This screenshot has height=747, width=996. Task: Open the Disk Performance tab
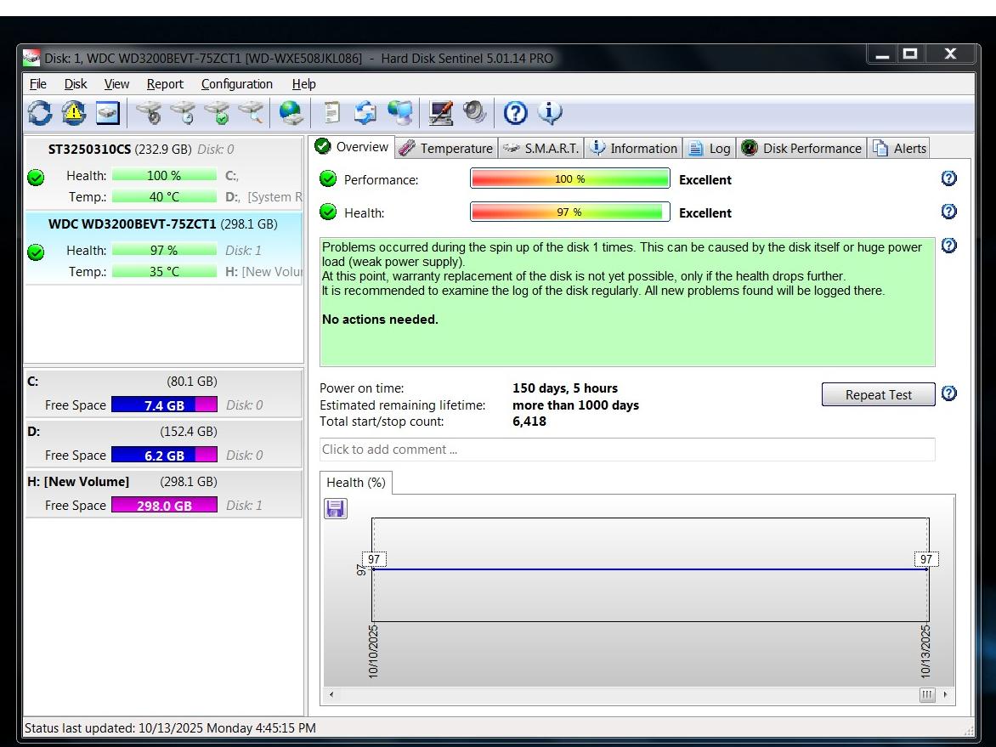click(801, 148)
